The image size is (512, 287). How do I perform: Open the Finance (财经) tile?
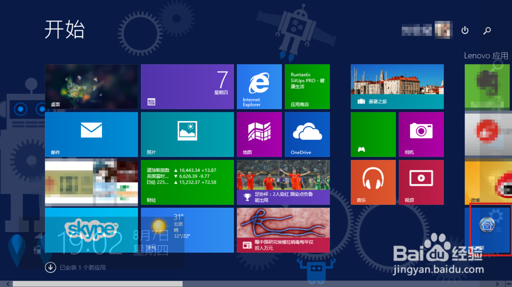pyautogui.click(x=187, y=182)
